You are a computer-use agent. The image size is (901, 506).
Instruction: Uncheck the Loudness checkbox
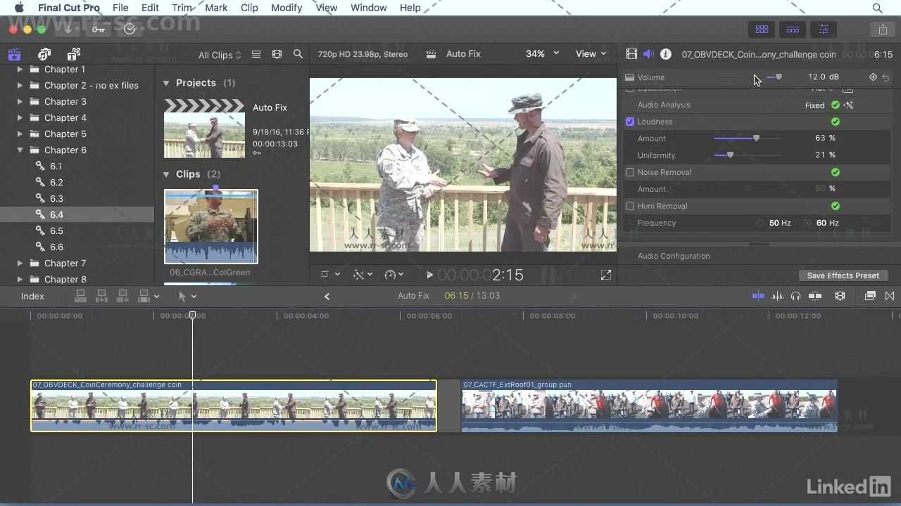[630, 122]
